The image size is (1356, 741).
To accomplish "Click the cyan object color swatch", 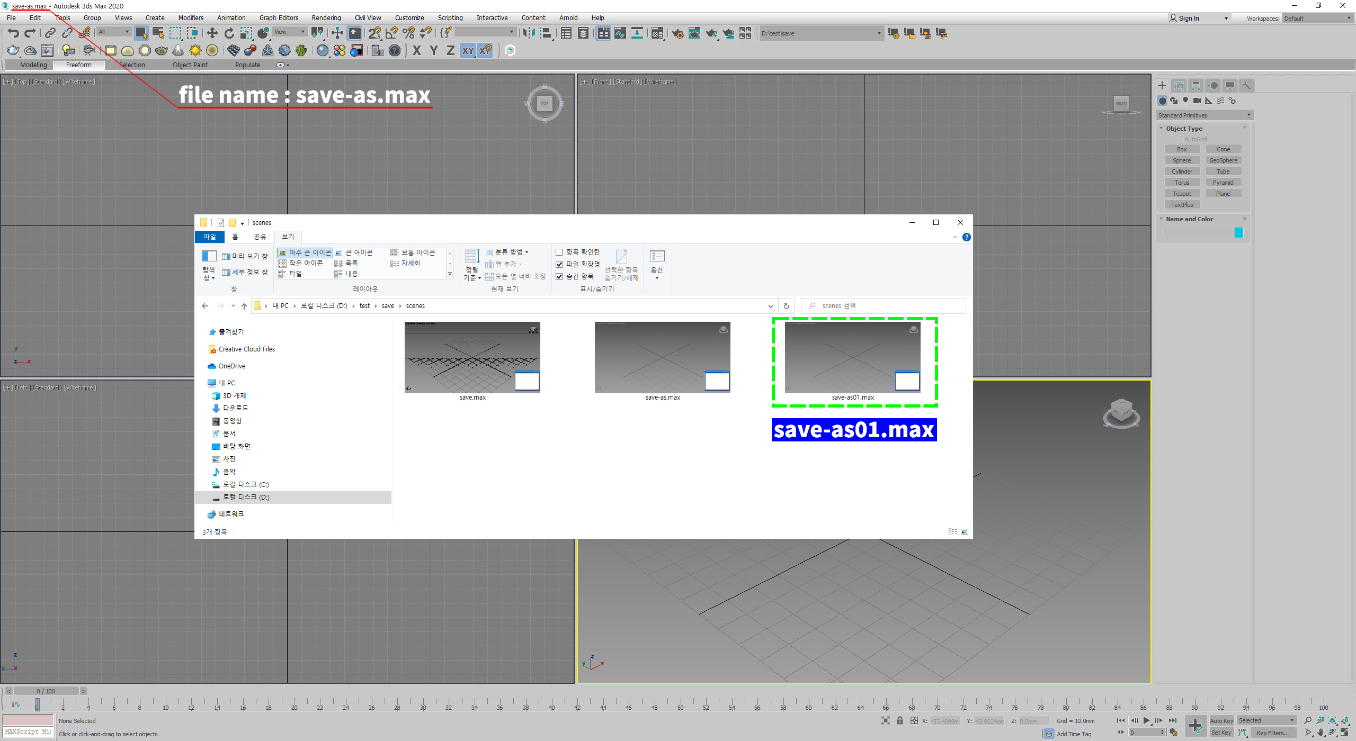I will [1238, 233].
